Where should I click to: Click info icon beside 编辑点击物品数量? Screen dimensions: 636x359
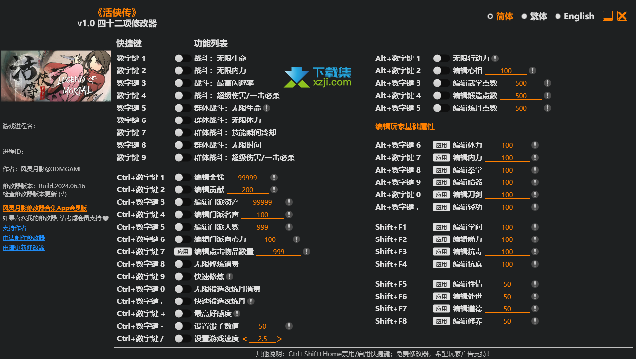click(x=306, y=252)
